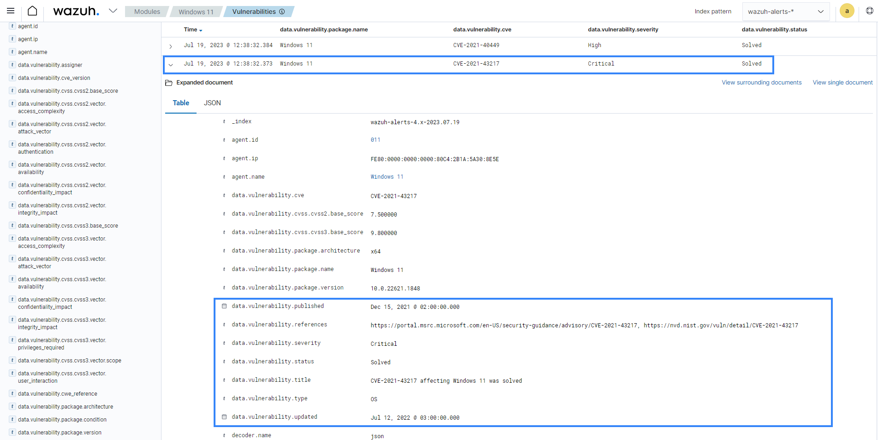Click string icon beside _index field
Screen dimensions: 878x440
(x=224, y=121)
